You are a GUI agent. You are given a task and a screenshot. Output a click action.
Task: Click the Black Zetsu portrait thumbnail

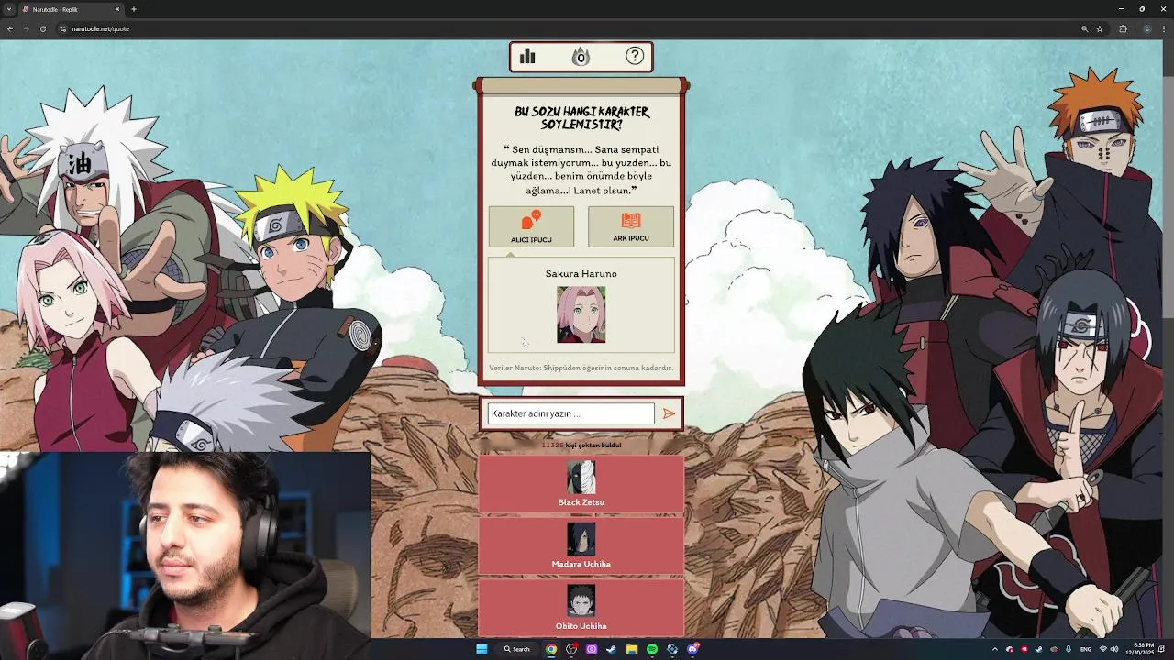pos(581,478)
